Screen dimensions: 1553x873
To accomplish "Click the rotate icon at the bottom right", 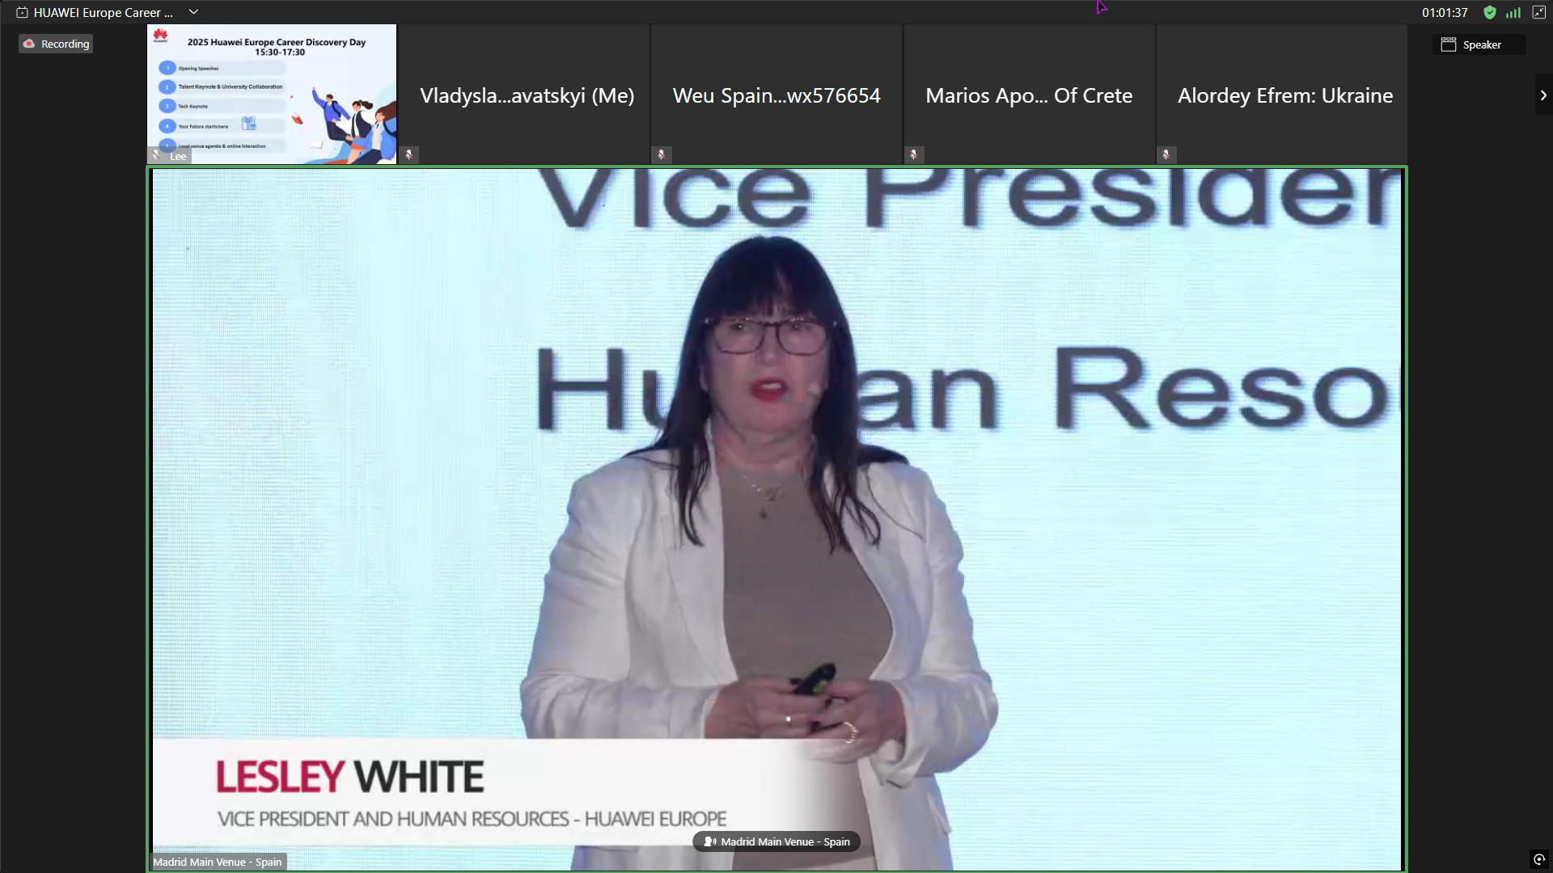I will tap(1538, 859).
